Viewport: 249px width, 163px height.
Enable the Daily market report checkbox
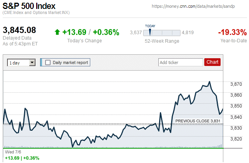tap(48, 62)
